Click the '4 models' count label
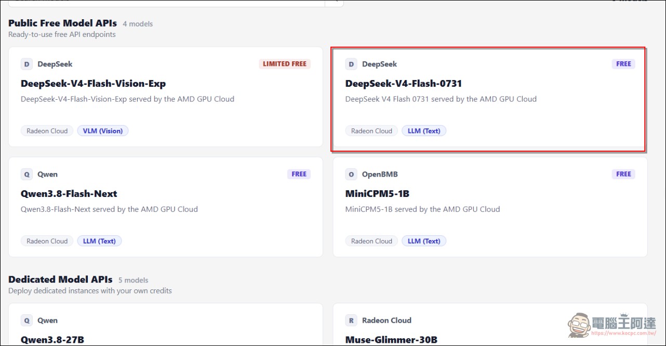 (138, 24)
